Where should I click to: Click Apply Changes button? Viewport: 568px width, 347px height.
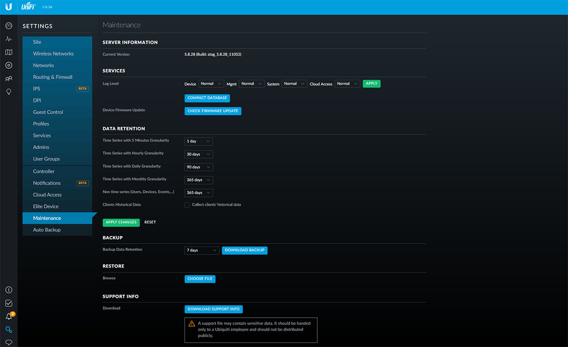[x=121, y=222]
